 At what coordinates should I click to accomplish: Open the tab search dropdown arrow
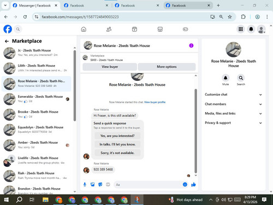[5, 5]
